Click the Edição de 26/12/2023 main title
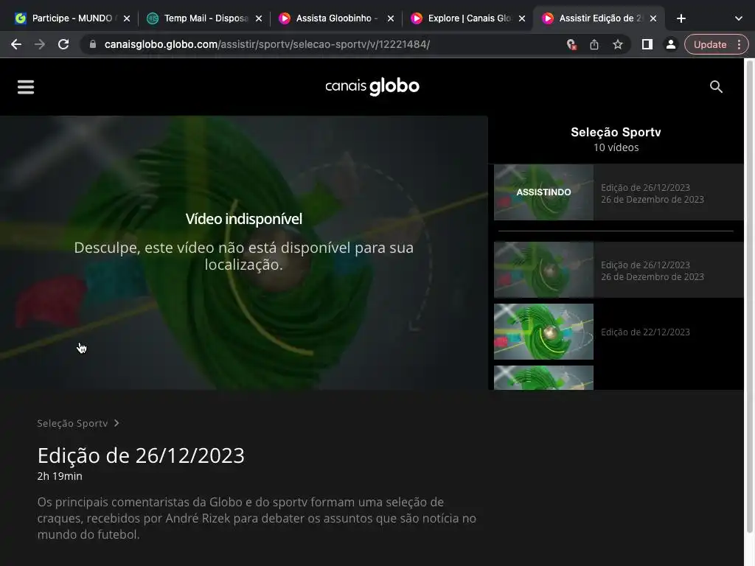 141,455
